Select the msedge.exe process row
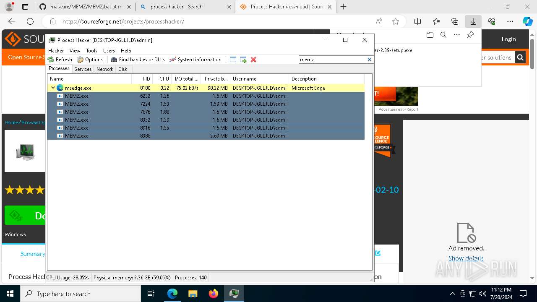Screen dimensions: 537x302 tap(206, 88)
